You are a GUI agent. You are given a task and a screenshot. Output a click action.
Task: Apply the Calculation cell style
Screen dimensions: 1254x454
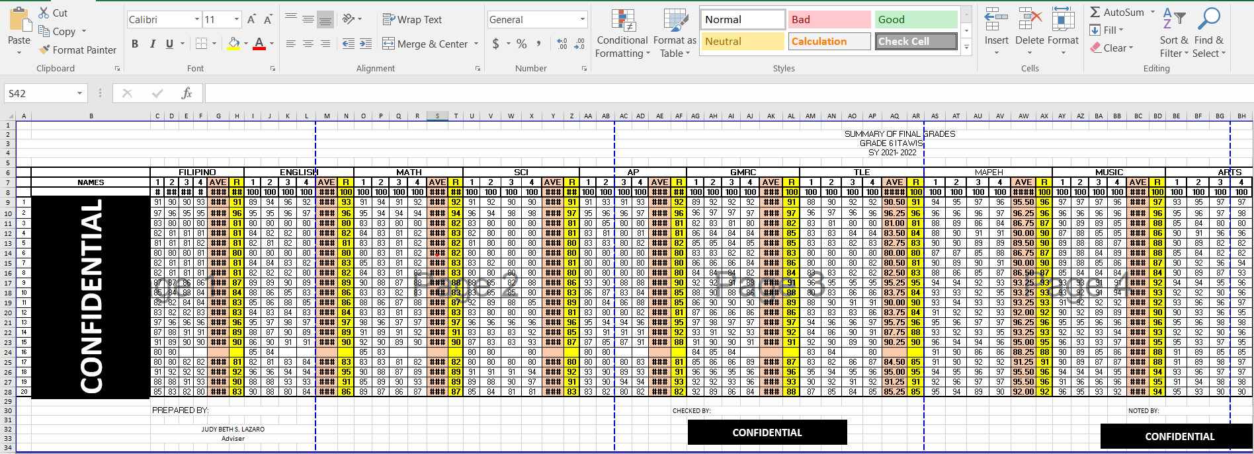click(x=829, y=41)
